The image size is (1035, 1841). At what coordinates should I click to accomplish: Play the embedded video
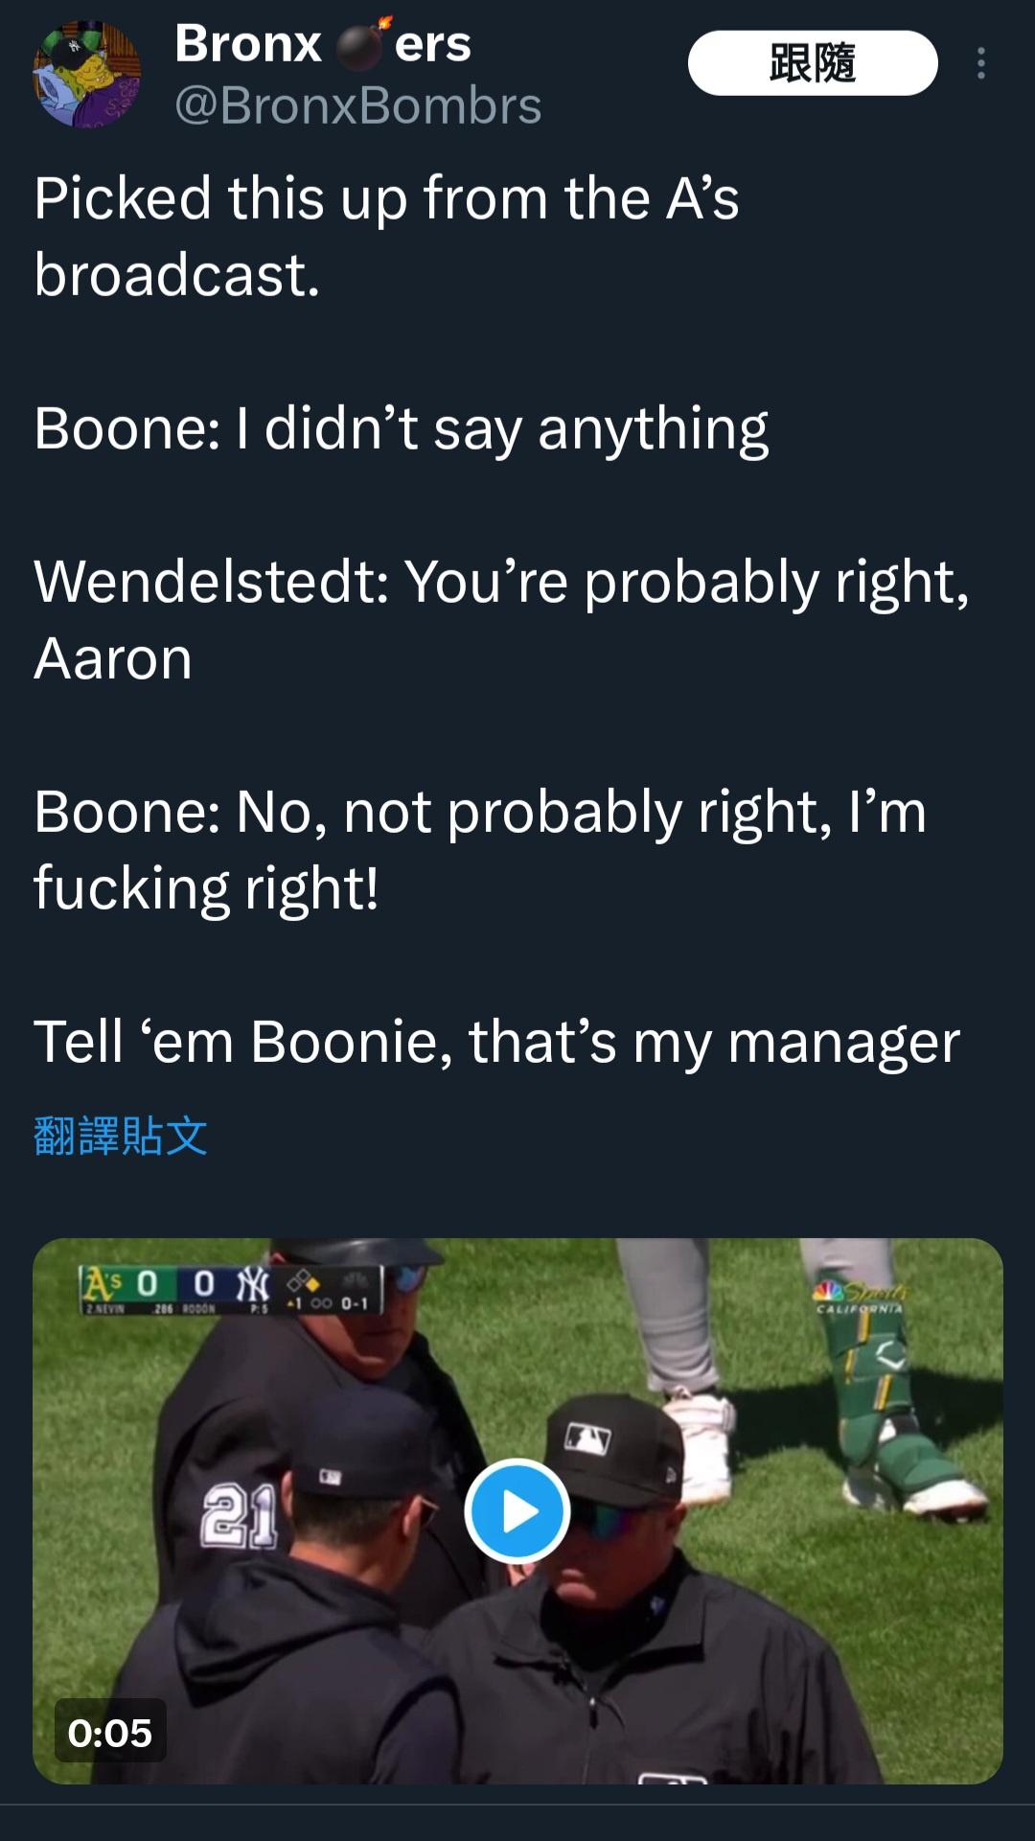click(x=517, y=1511)
